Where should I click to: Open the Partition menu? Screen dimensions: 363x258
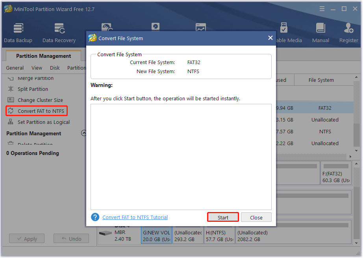(76, 68)
